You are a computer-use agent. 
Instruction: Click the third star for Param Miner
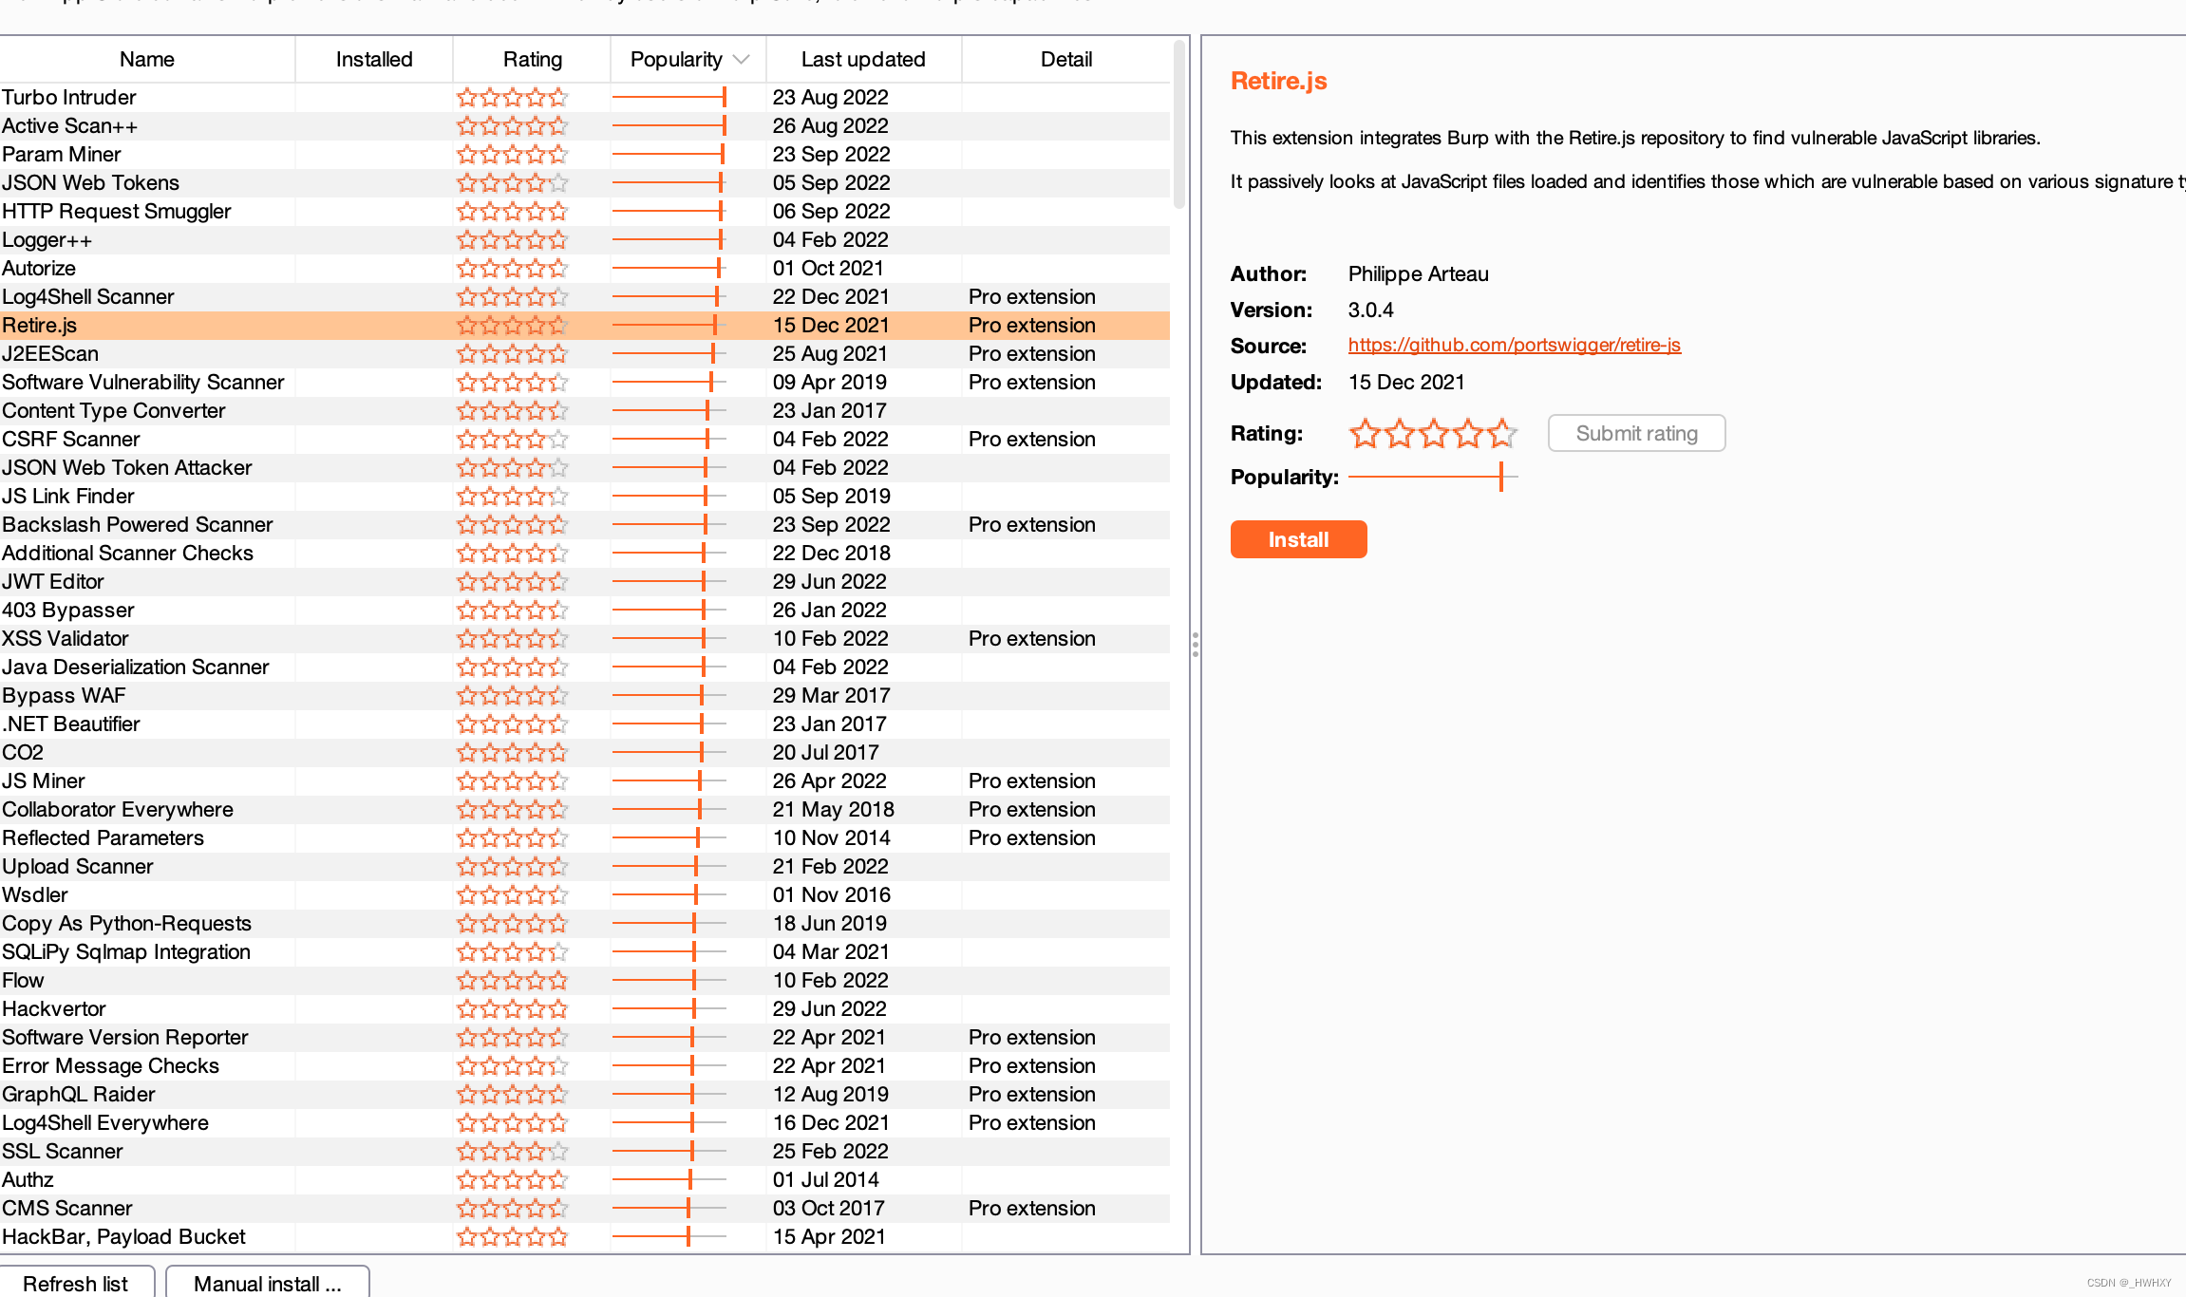click(513, 154)
